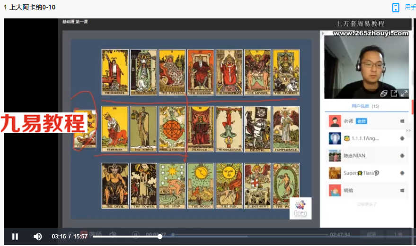Click the blue teacher badge next to 老师
The width and height of the screenshot is (416, 246).
(x=361, y=121)
